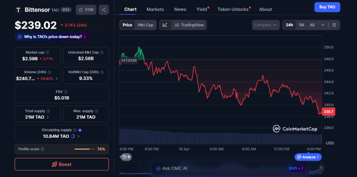Open the Compare dropdown
The width and height of the screenshot is (357, 177).
(265, 25)
